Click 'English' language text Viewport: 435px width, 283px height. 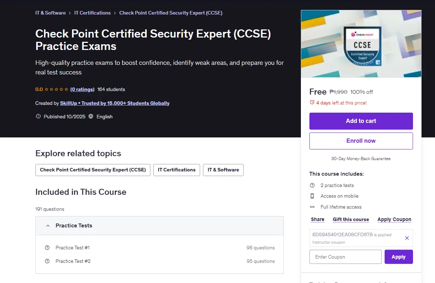(x=104, y=117)
